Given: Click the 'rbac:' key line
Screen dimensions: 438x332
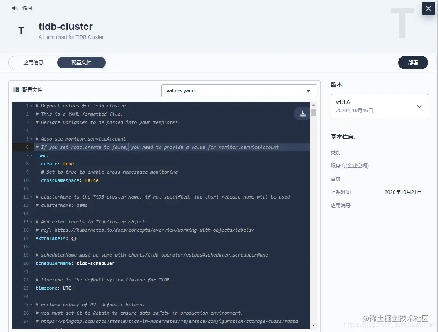Looking at the screenshot, I should point(42,156).
